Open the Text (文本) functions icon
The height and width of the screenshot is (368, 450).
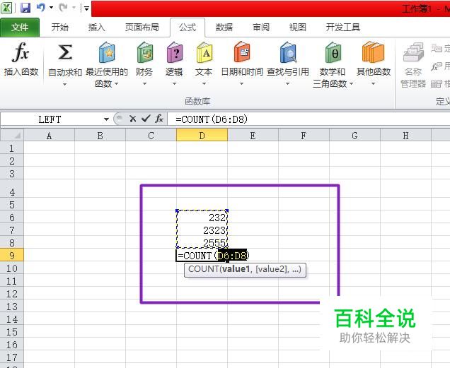(204, 52)
